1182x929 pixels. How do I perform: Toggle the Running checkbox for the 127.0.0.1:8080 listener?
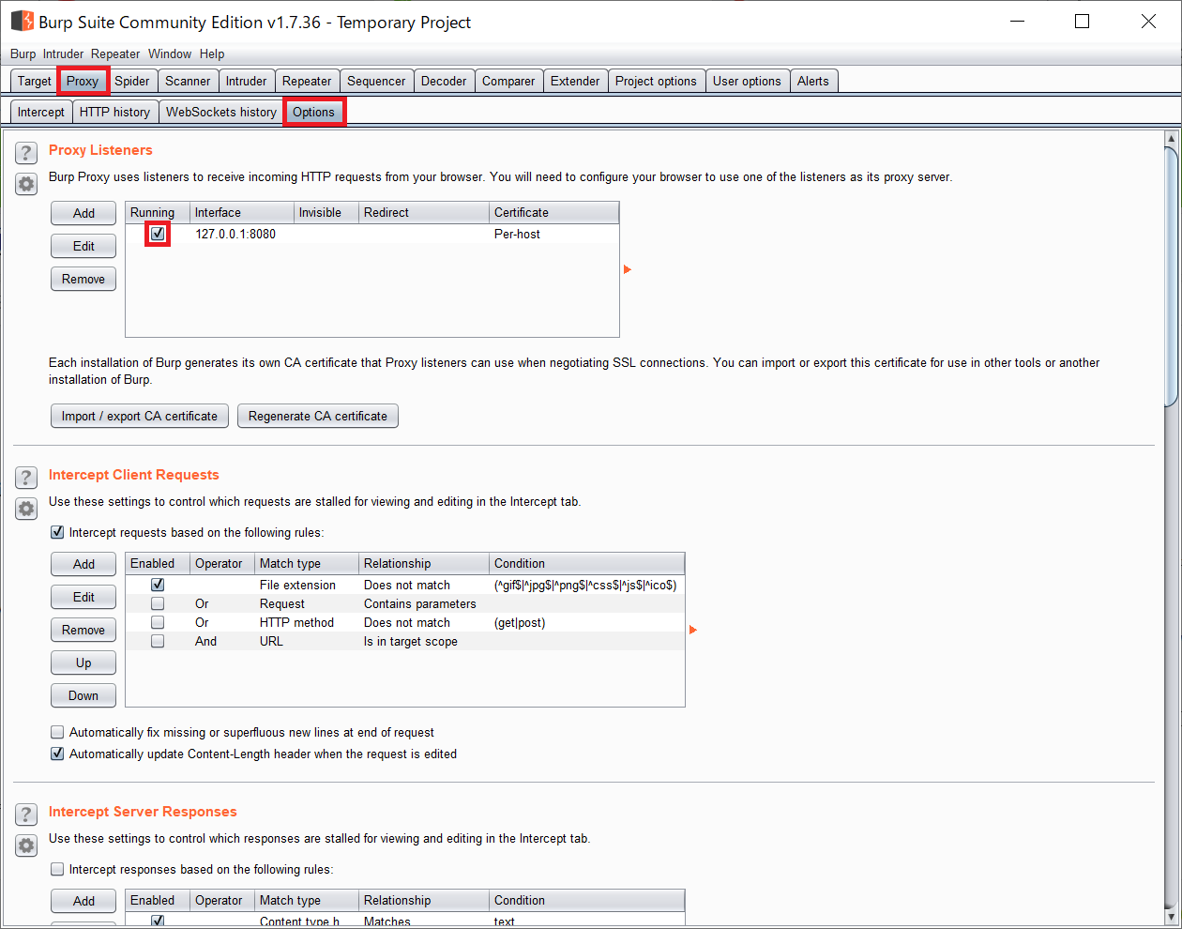click(x=157, y=233)
